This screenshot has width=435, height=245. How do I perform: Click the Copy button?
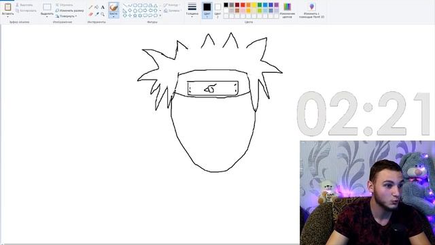tap(26, 11)
